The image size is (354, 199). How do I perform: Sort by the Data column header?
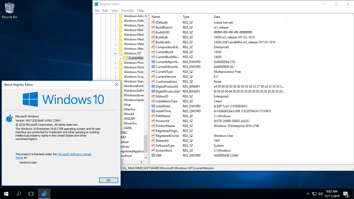pos(249,17)
